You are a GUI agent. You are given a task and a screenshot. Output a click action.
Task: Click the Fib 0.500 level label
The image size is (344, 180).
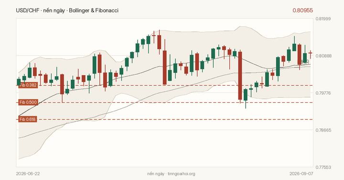(28, 102)
